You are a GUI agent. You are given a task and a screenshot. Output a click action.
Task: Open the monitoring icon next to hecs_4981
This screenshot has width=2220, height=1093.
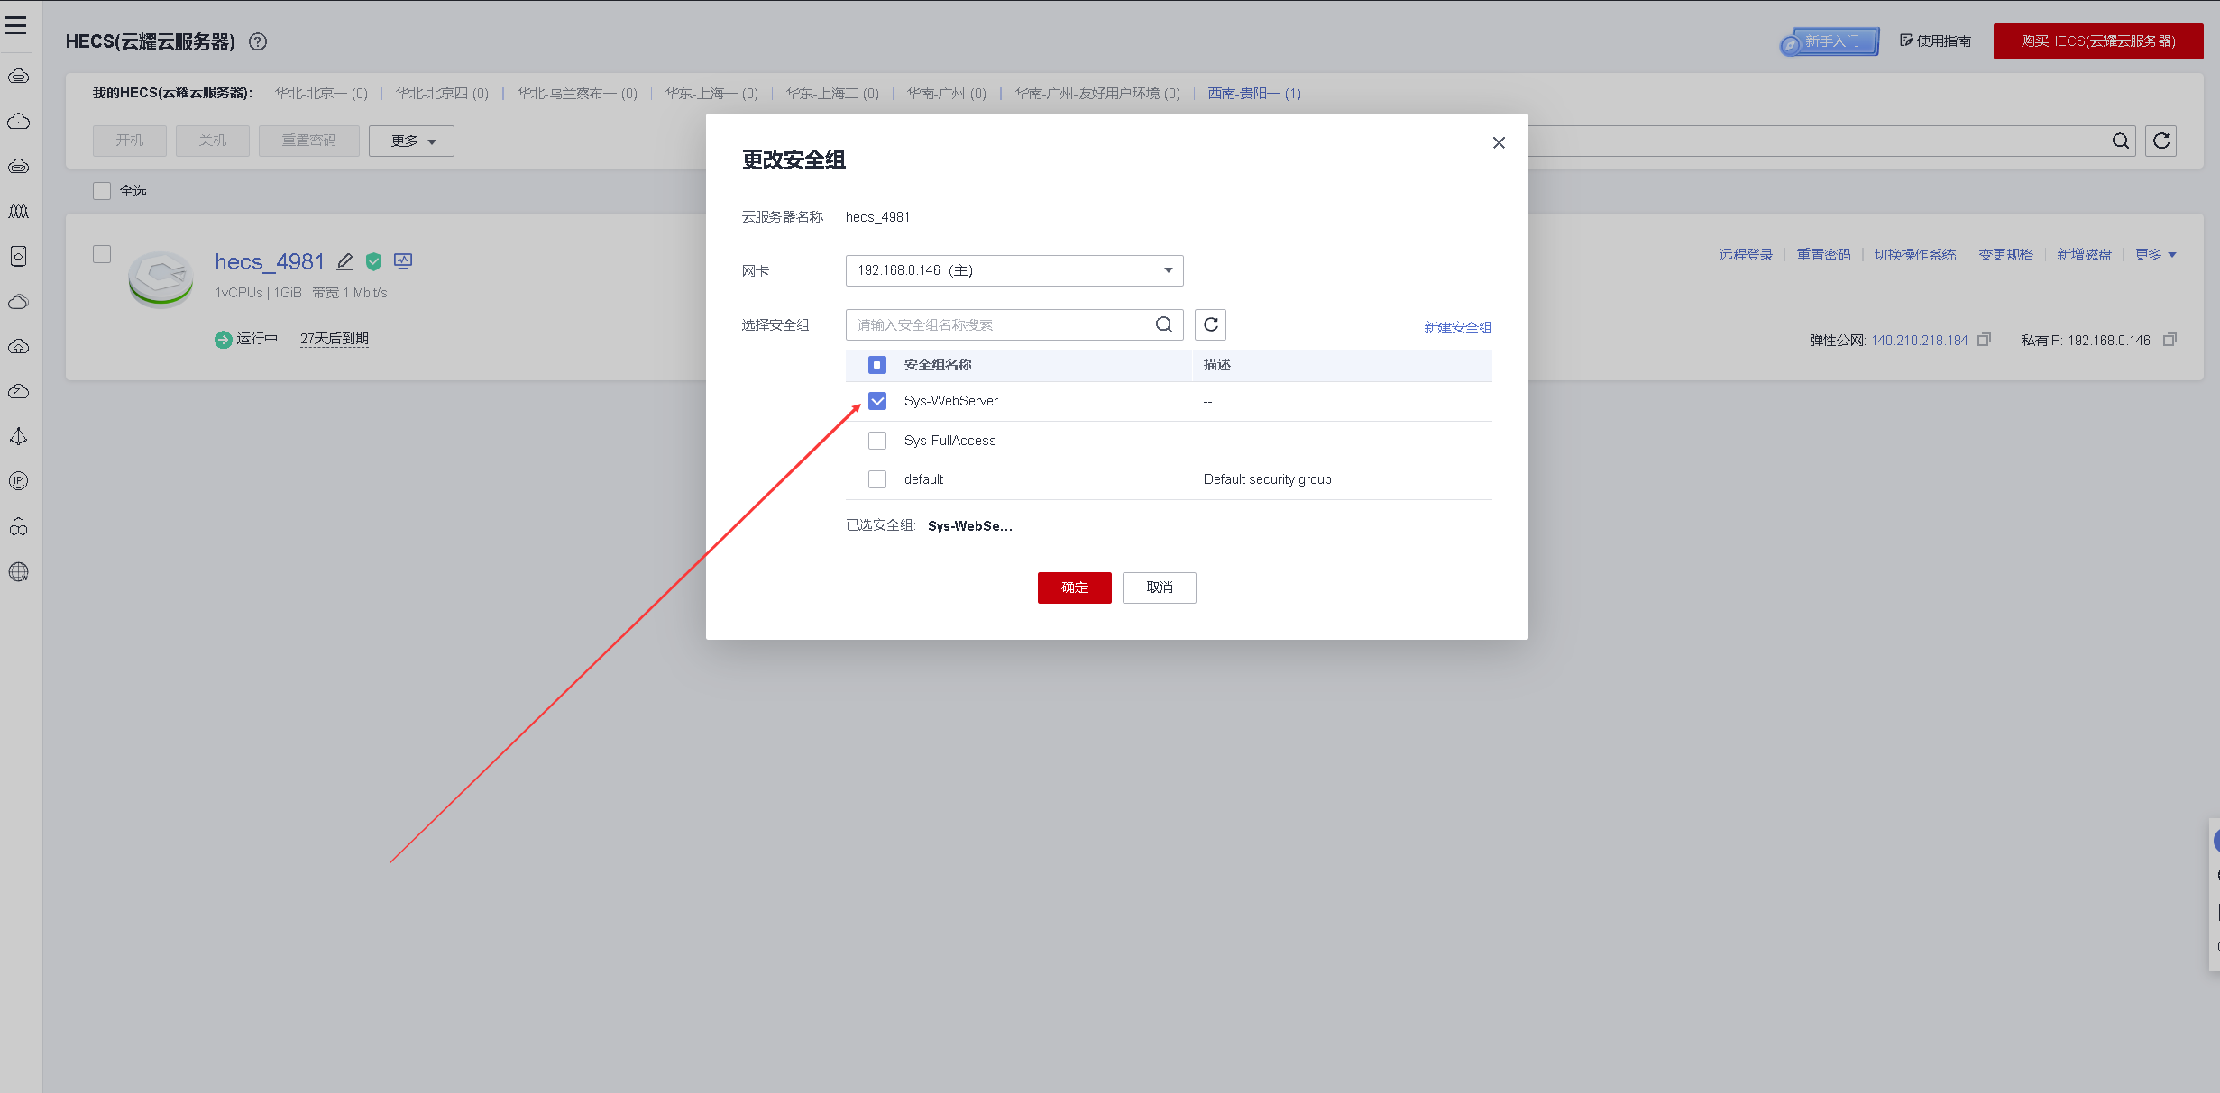coord(403,261)
